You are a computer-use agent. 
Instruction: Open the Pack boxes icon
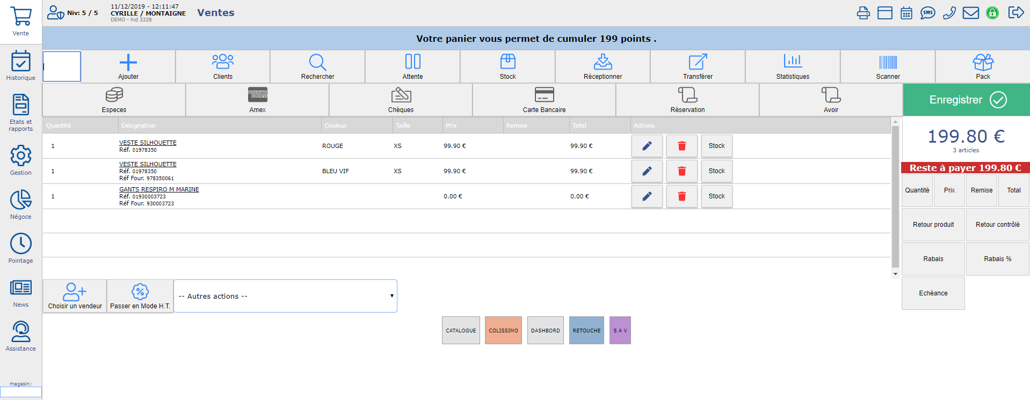(x=983, y=63)
